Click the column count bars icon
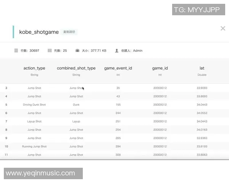 pos(50,50)
